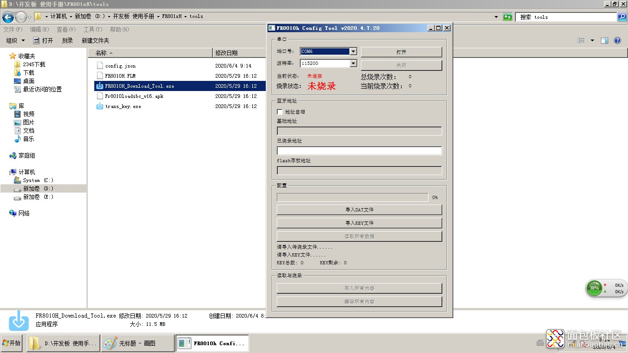Open the 音乐 library icon
This screenshot has height=353, width=628.
coord(17,139)
